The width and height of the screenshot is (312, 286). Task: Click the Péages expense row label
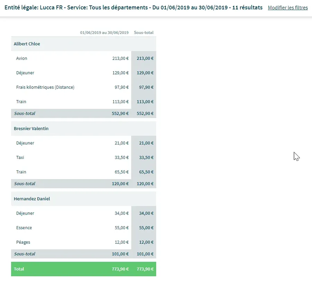pos(23,242)
